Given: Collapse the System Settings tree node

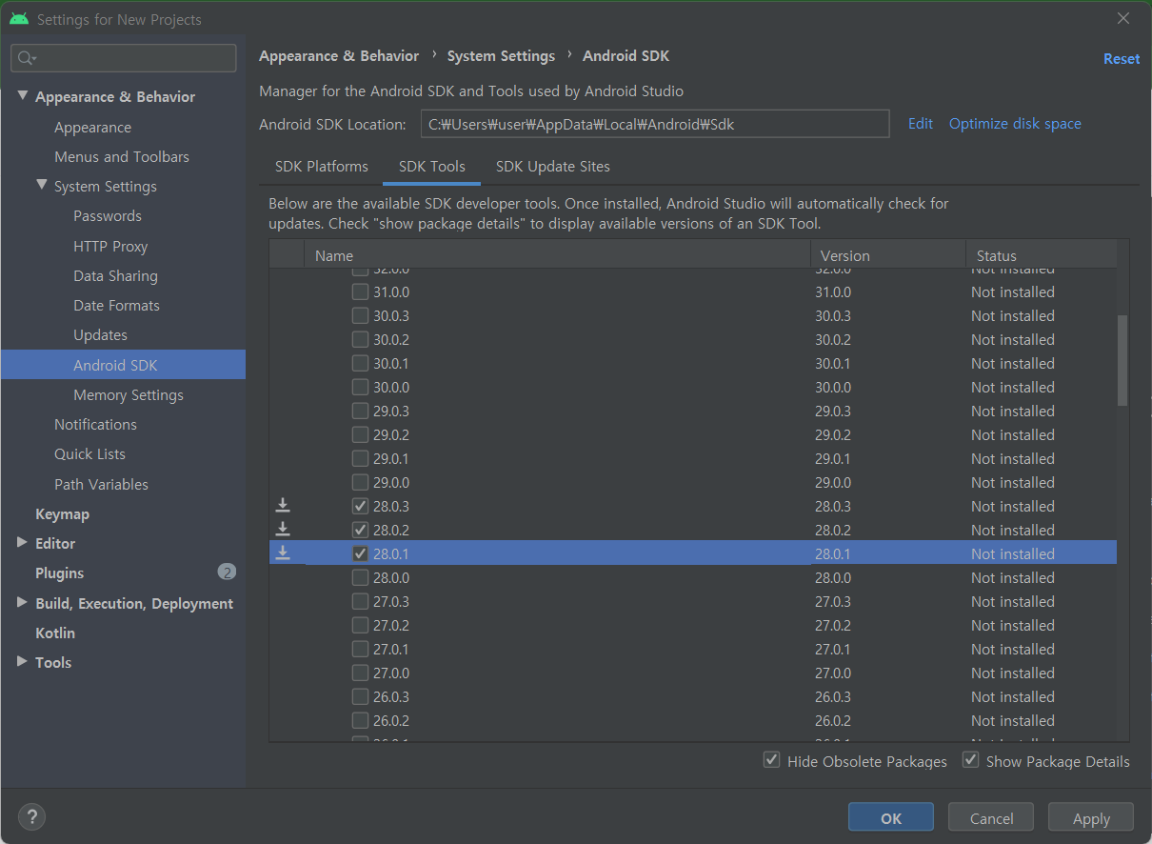Looking at the screenshot, I should [x=41, y=186].
